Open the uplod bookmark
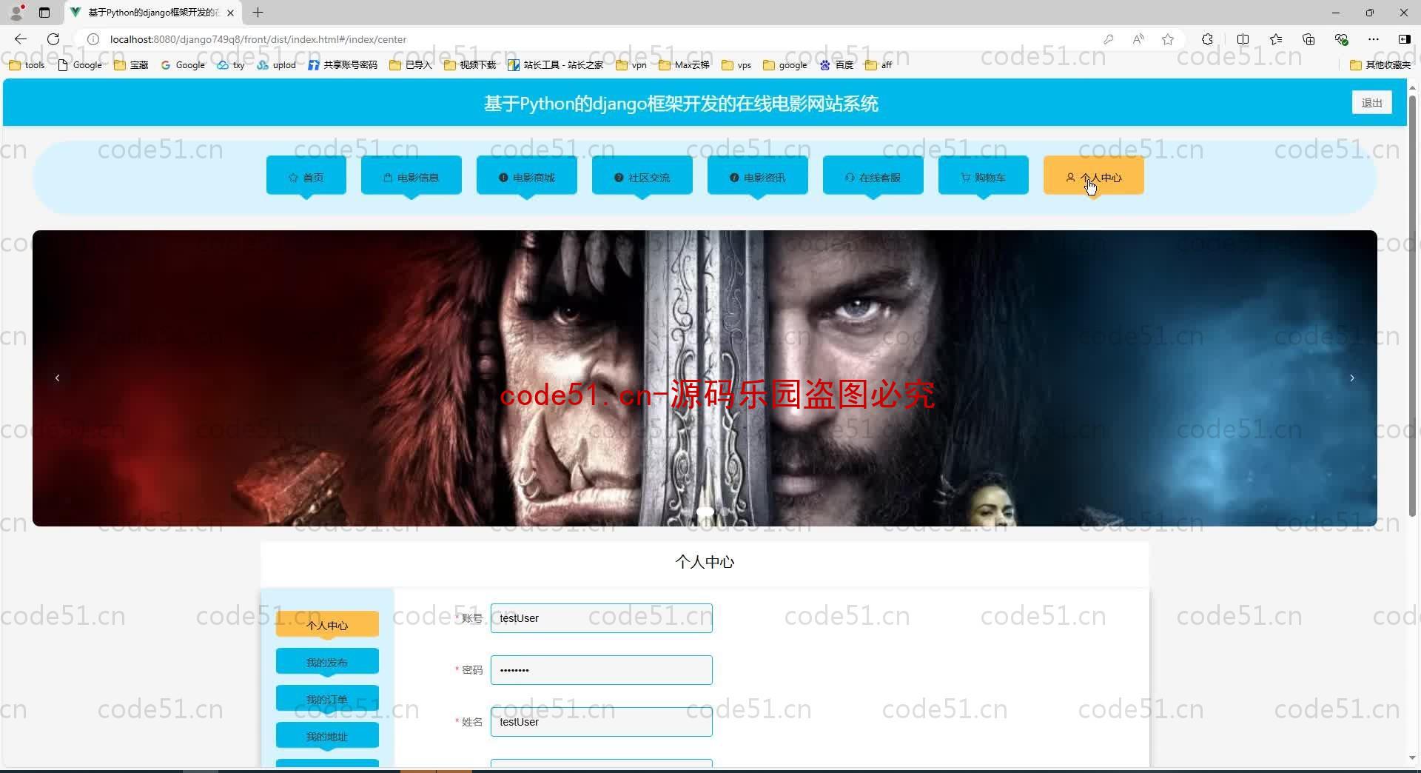This screenshot has width=1421, height=773. [277, 65]
